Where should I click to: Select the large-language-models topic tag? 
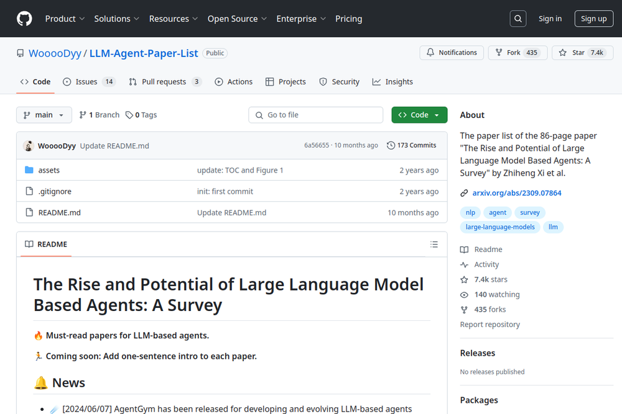499,227
